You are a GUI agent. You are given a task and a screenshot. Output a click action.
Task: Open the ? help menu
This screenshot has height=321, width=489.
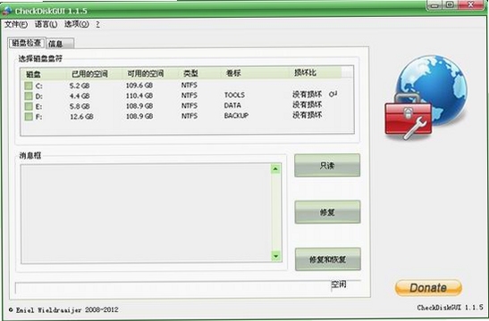(x=98, y=24)
